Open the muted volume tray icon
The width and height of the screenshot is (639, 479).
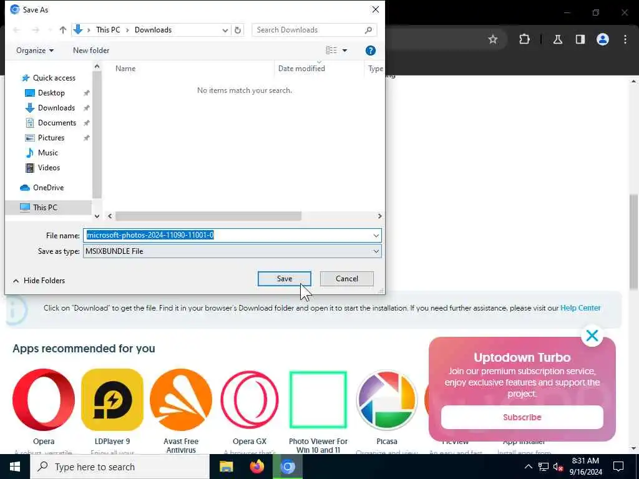tap(559, 467)
